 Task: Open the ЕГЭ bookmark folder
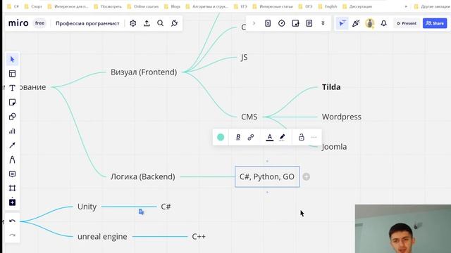(240, 6)
